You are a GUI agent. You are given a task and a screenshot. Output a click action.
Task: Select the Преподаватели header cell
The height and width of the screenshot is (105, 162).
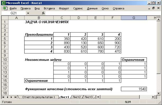(x=39, y=35)
